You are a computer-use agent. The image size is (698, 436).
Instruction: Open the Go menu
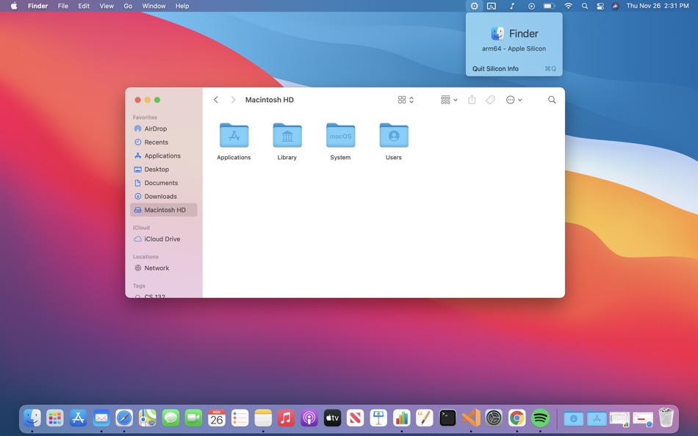(128, 6)
